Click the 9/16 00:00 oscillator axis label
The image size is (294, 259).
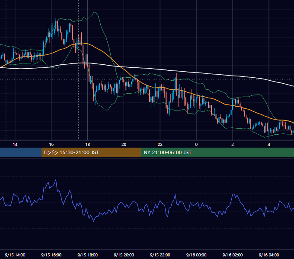[196, 255]
